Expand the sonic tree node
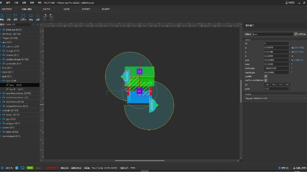Viewport: 307px width, 172px height. [x=1, y=132]
